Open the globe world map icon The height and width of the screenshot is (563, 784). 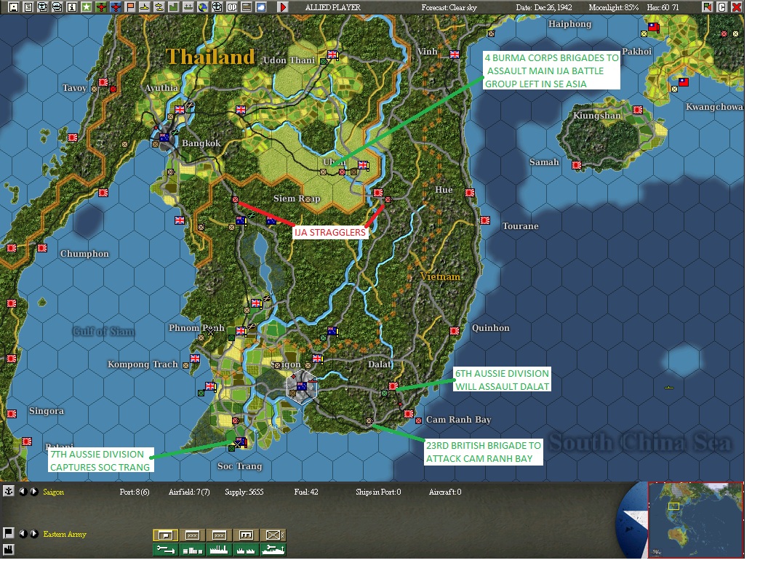202,7
